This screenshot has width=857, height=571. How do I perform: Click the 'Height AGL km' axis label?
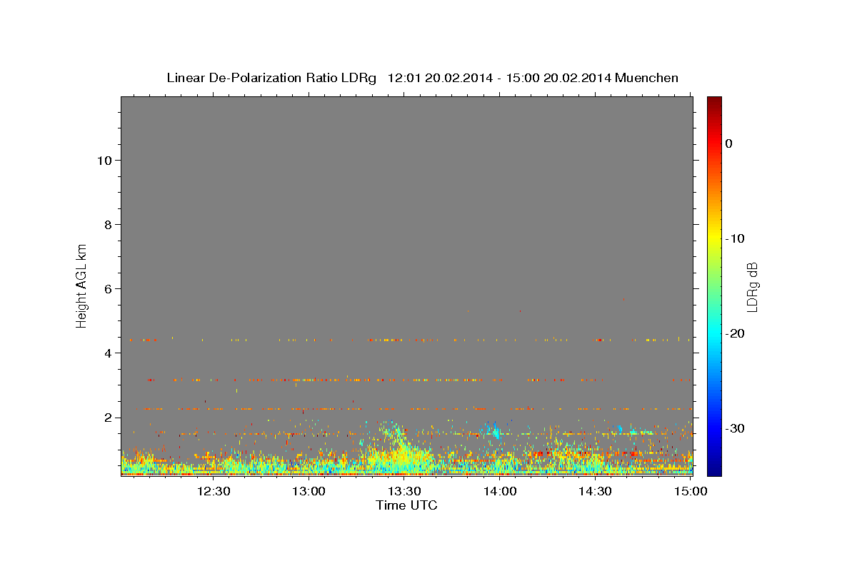point(82,285)
